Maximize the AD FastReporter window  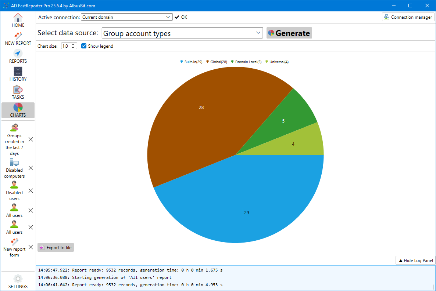410,6
